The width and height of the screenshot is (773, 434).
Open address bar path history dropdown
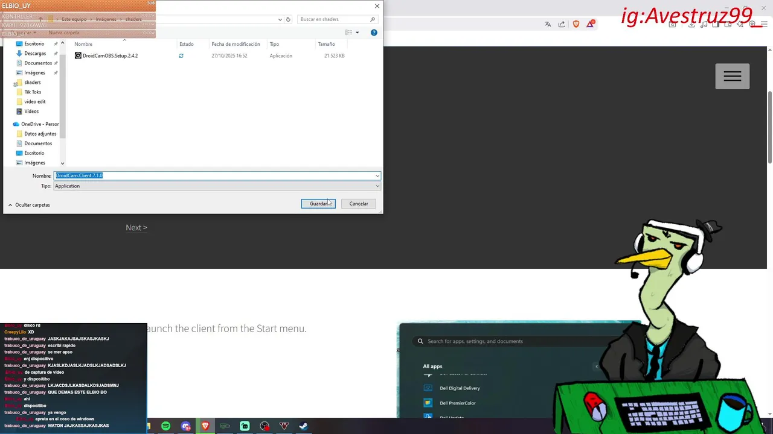280,19
